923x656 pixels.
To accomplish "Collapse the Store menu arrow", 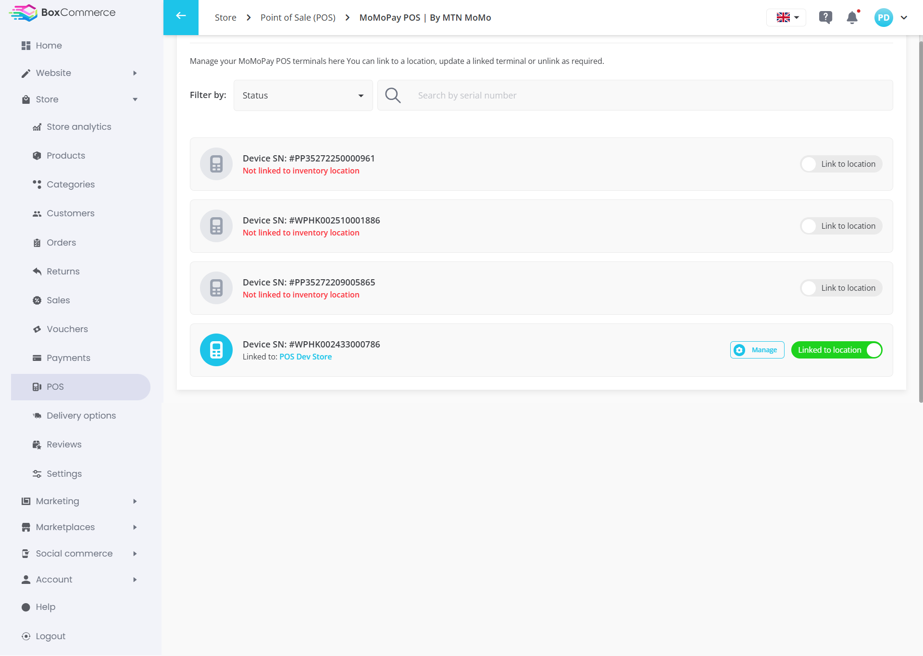I will coord(135,99).
